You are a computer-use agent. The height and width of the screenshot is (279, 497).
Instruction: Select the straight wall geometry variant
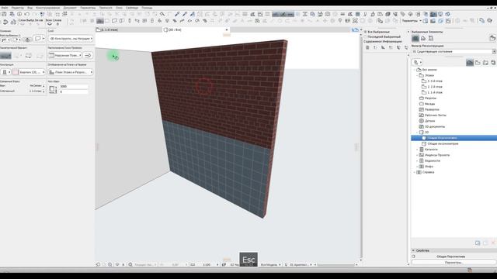(x=5, y=56)
